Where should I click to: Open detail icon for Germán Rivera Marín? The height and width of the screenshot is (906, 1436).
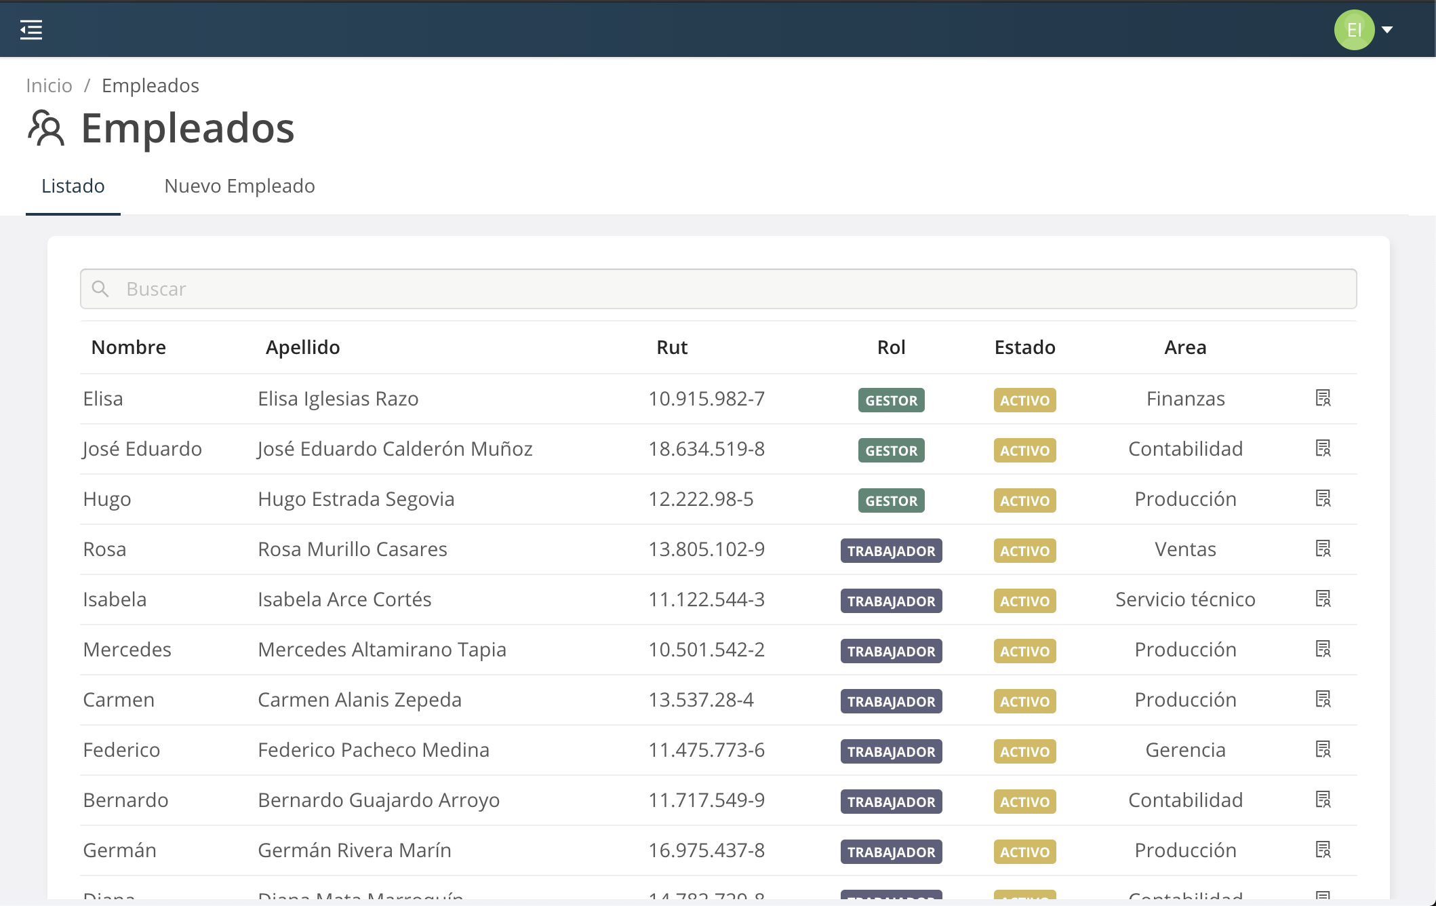point(1323,850)
